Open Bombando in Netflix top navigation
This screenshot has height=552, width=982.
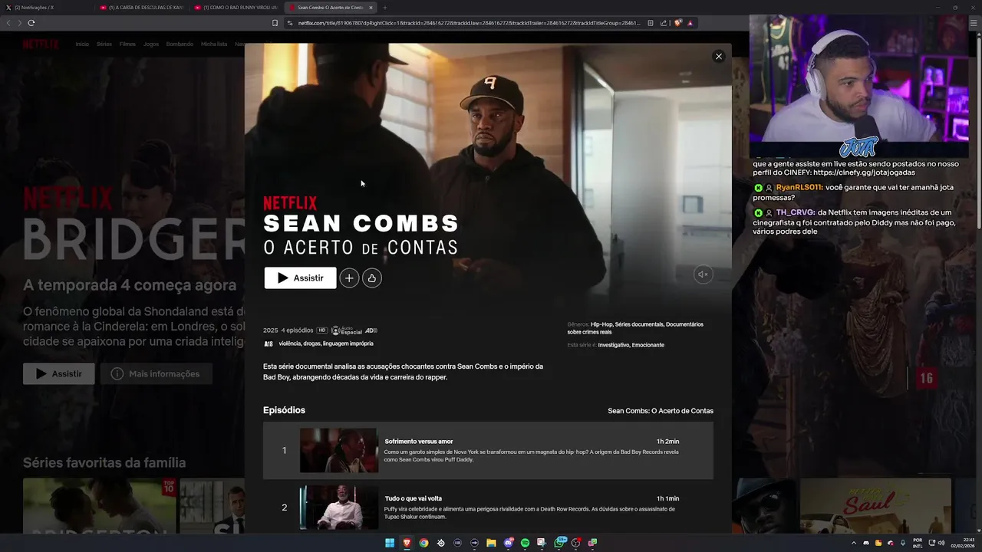[x=180, y=44]
